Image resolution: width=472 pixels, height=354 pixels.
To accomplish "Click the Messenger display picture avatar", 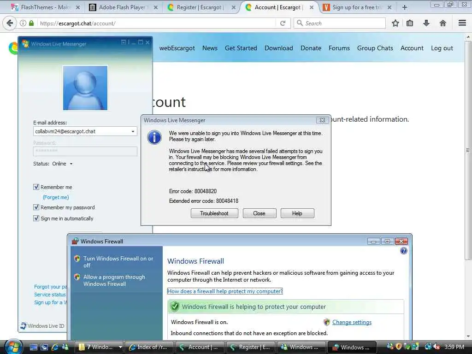I will click(85, 88).
